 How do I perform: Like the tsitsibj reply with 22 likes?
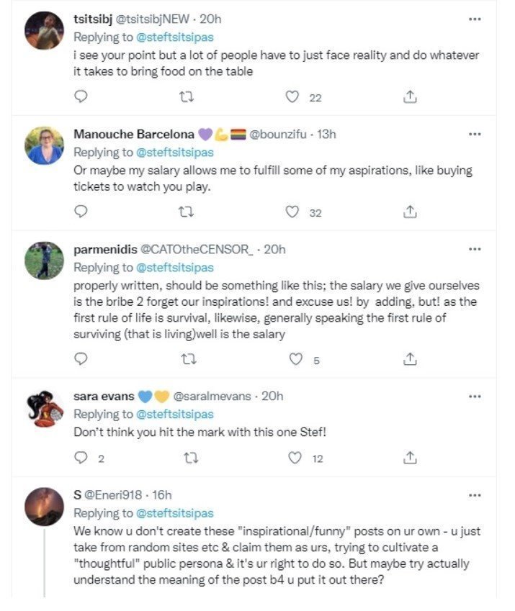click(x=292, y=96)
